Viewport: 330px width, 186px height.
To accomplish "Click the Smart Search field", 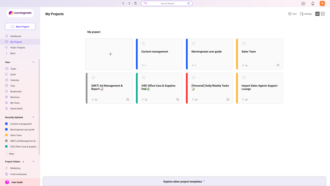I will coord(167,3).
